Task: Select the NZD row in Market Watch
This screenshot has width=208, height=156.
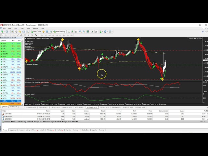Action: pyautogui.click(x=5, y=101)
